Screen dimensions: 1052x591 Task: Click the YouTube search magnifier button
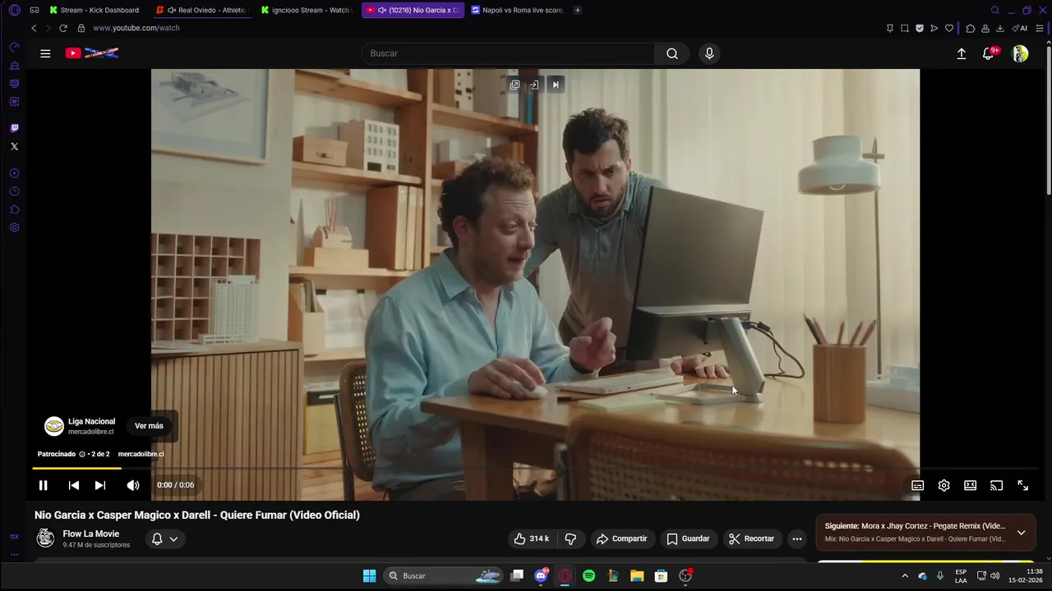672,53
